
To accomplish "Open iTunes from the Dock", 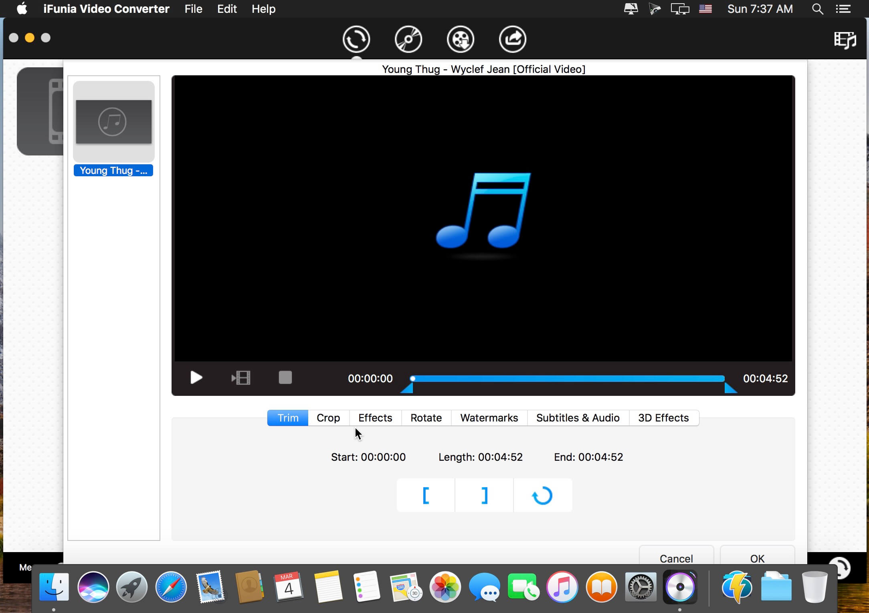I will point(562,587).
